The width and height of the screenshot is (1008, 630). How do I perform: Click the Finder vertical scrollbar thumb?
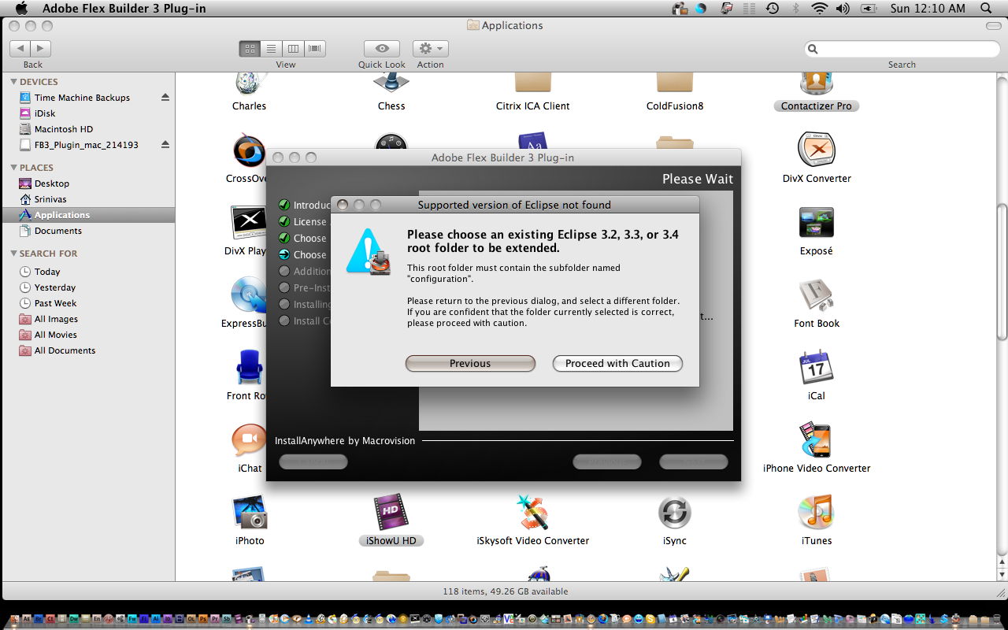click(1002, 272)
